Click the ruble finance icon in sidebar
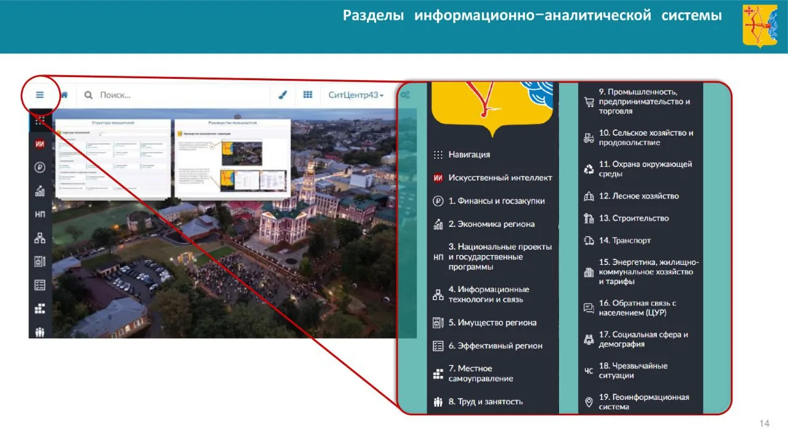This screenshot has height=443, width=788. pos(40,167)
